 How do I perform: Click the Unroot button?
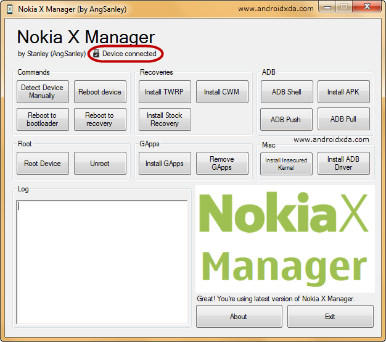click(x=100, y=164)
